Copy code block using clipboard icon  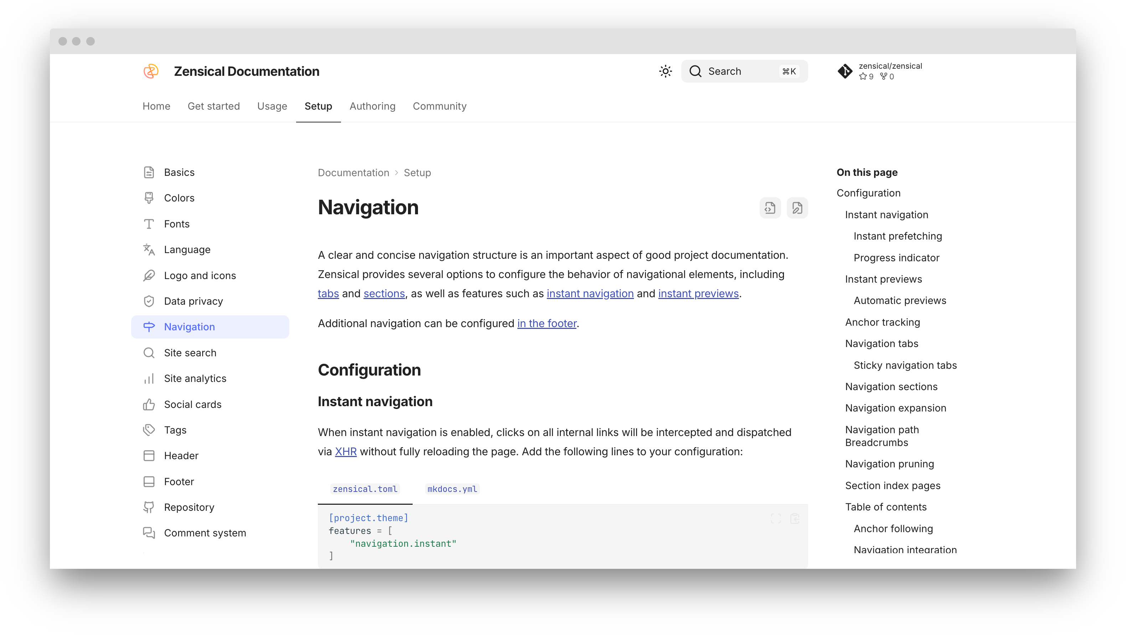pyautogui.click(x=795, y=519)
